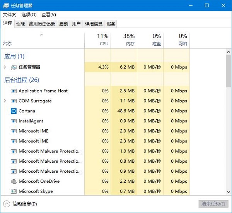Image resolution: width=232 pixels, height=213 pixels.
Task: Open the 文件(F) menu
Action: coord(10,14)
